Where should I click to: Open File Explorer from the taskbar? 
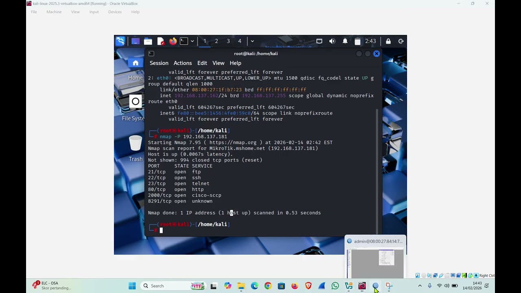(241, 286)
